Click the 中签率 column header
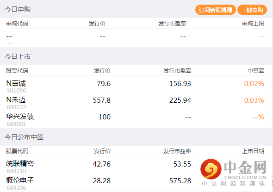This screenshot has width=273, height=192. (256, 70)
